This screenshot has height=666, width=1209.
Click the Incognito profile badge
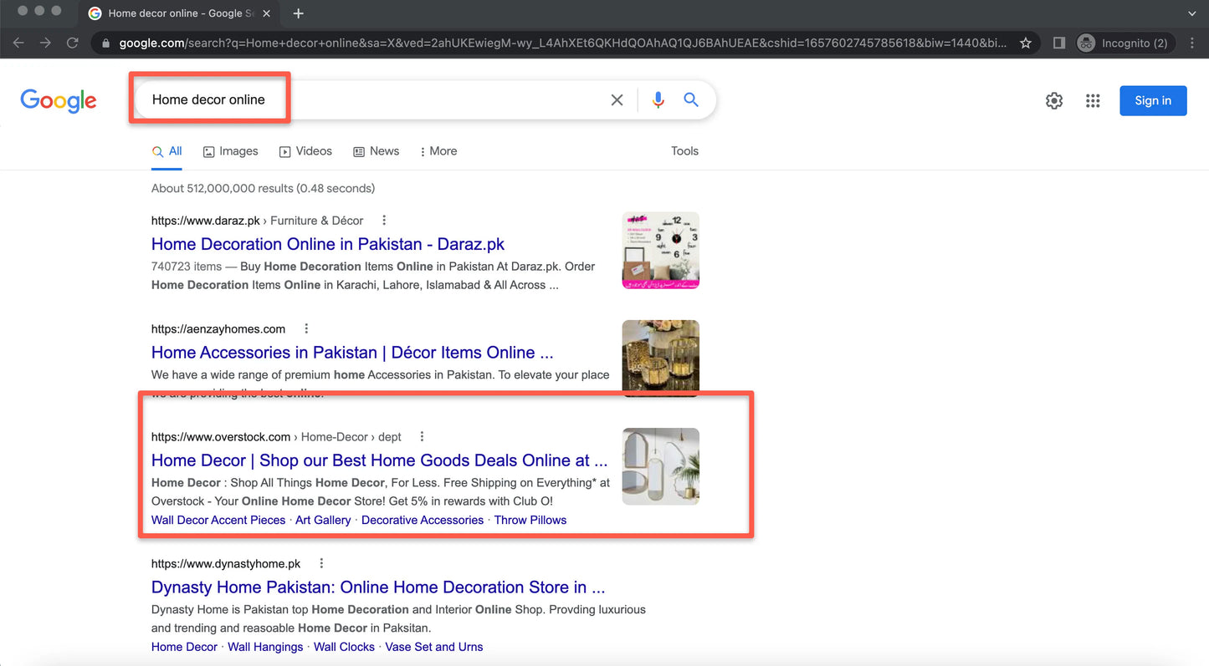click(1124, 43)
